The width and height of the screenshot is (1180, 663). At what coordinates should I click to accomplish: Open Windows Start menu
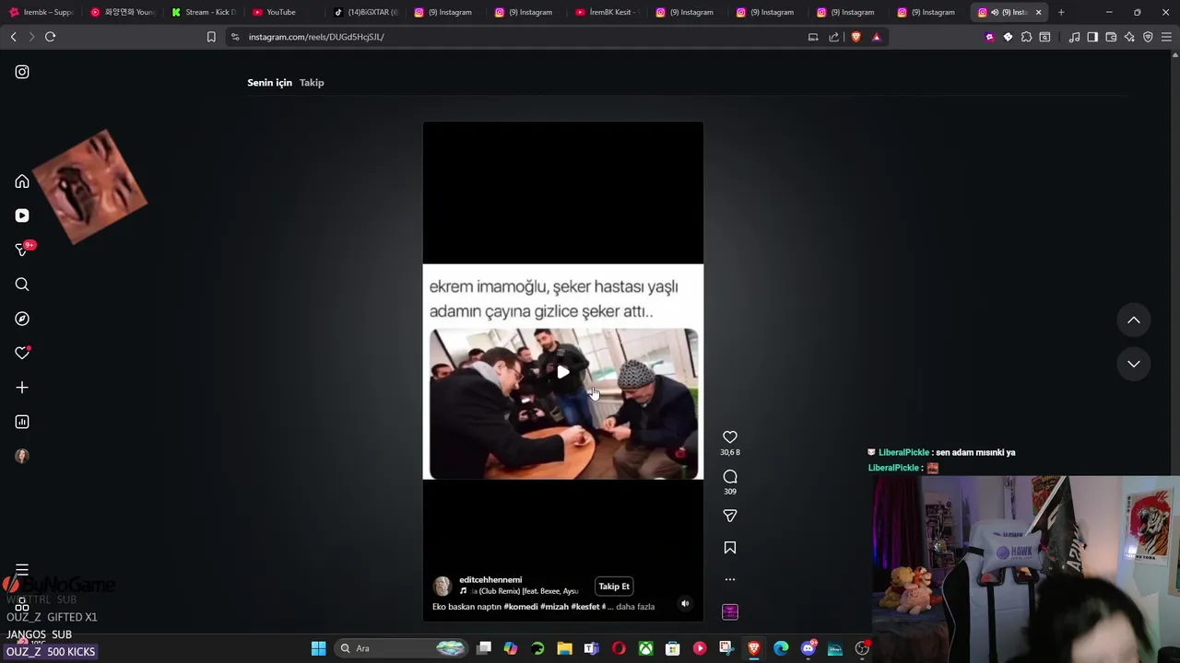point(318,648)
